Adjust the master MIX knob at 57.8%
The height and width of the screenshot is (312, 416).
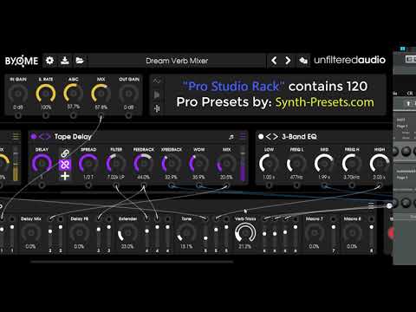(101, 94)
